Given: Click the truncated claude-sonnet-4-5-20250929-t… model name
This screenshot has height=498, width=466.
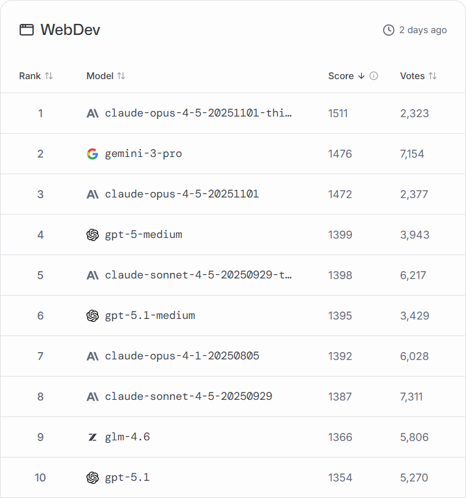Looking at the screenshot, I should click(198, 275).
